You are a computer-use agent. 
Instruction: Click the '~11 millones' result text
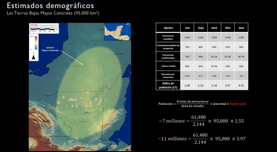[172, 139]
